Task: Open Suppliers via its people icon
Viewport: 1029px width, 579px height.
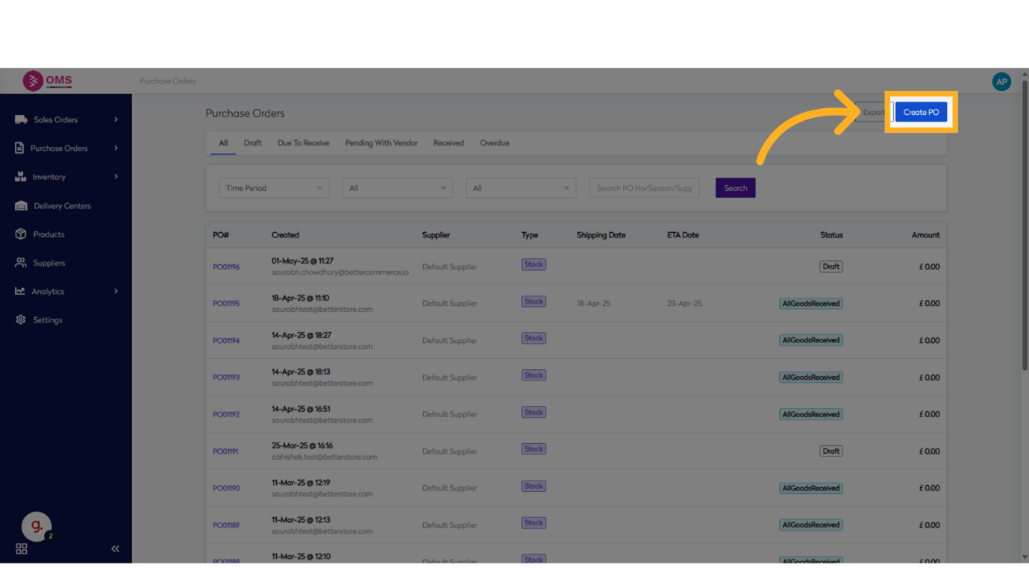Action: pyautogui.click(x=21, y=263)
